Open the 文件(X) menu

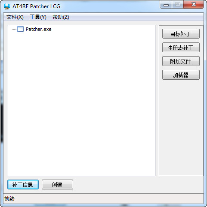[x=15, y=17]
